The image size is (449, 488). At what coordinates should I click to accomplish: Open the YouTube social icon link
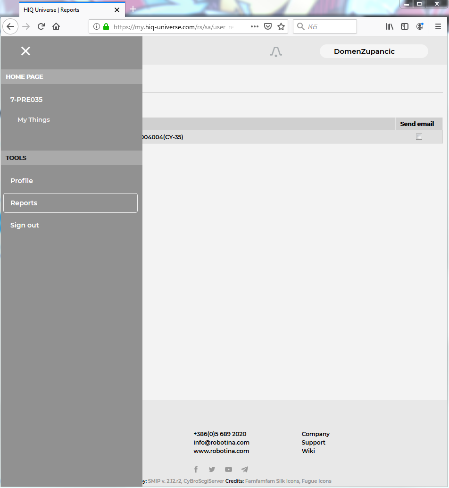coord(228,469)
